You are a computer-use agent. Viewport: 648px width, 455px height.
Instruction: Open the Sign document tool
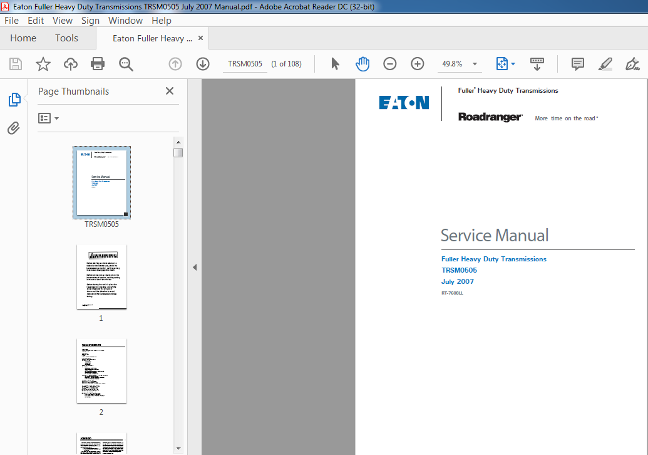(x=632, y=64)
